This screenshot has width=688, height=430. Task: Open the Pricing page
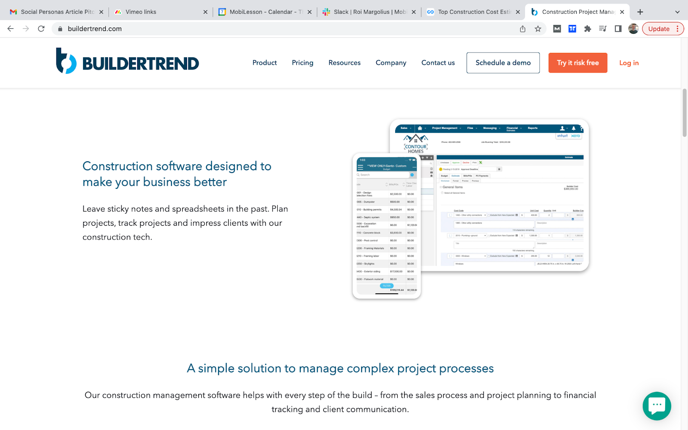[303, 63]
